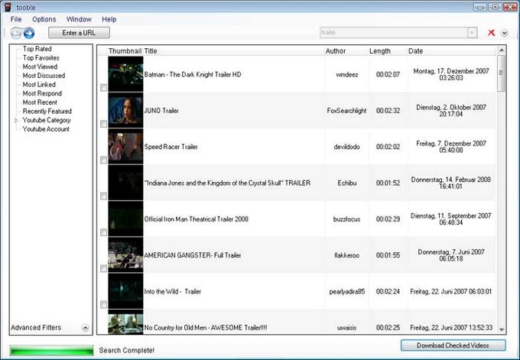Click the title 'Batman - The Dark Knight Trailer HD'
Image resolution: width=520 pixels, height=360 pixels.
tap(193, 74)
